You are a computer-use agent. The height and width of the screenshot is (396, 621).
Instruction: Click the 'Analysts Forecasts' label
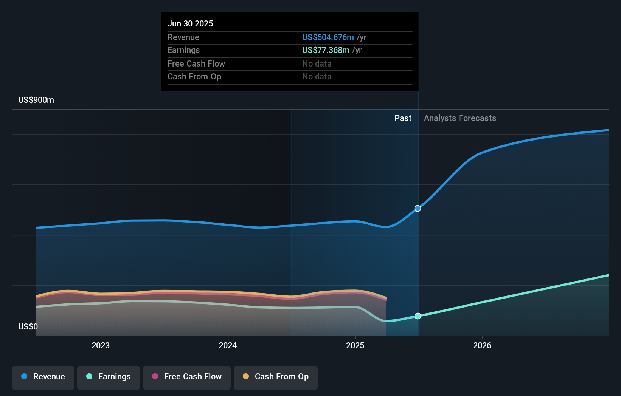[x=460, y=118]
